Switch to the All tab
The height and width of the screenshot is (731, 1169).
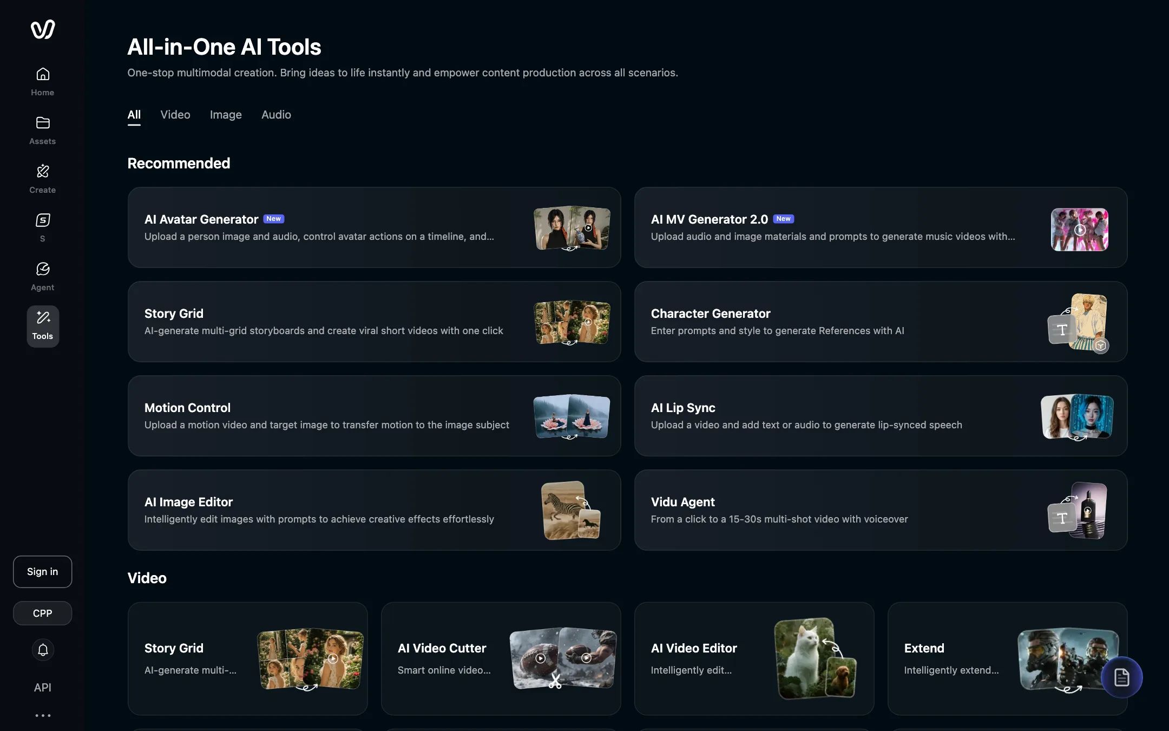pos(134,115)
